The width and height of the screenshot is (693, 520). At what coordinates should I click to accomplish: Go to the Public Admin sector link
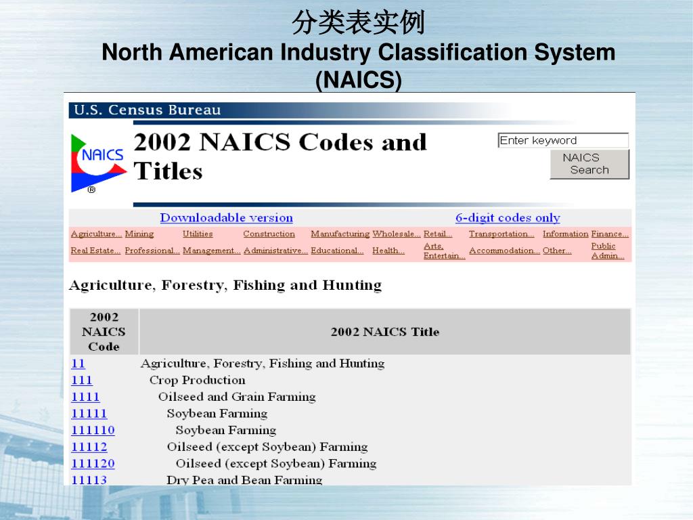(608, 251)
